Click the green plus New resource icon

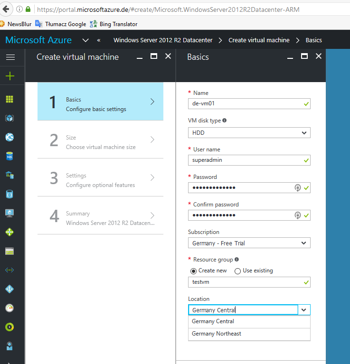pos(10,76)
